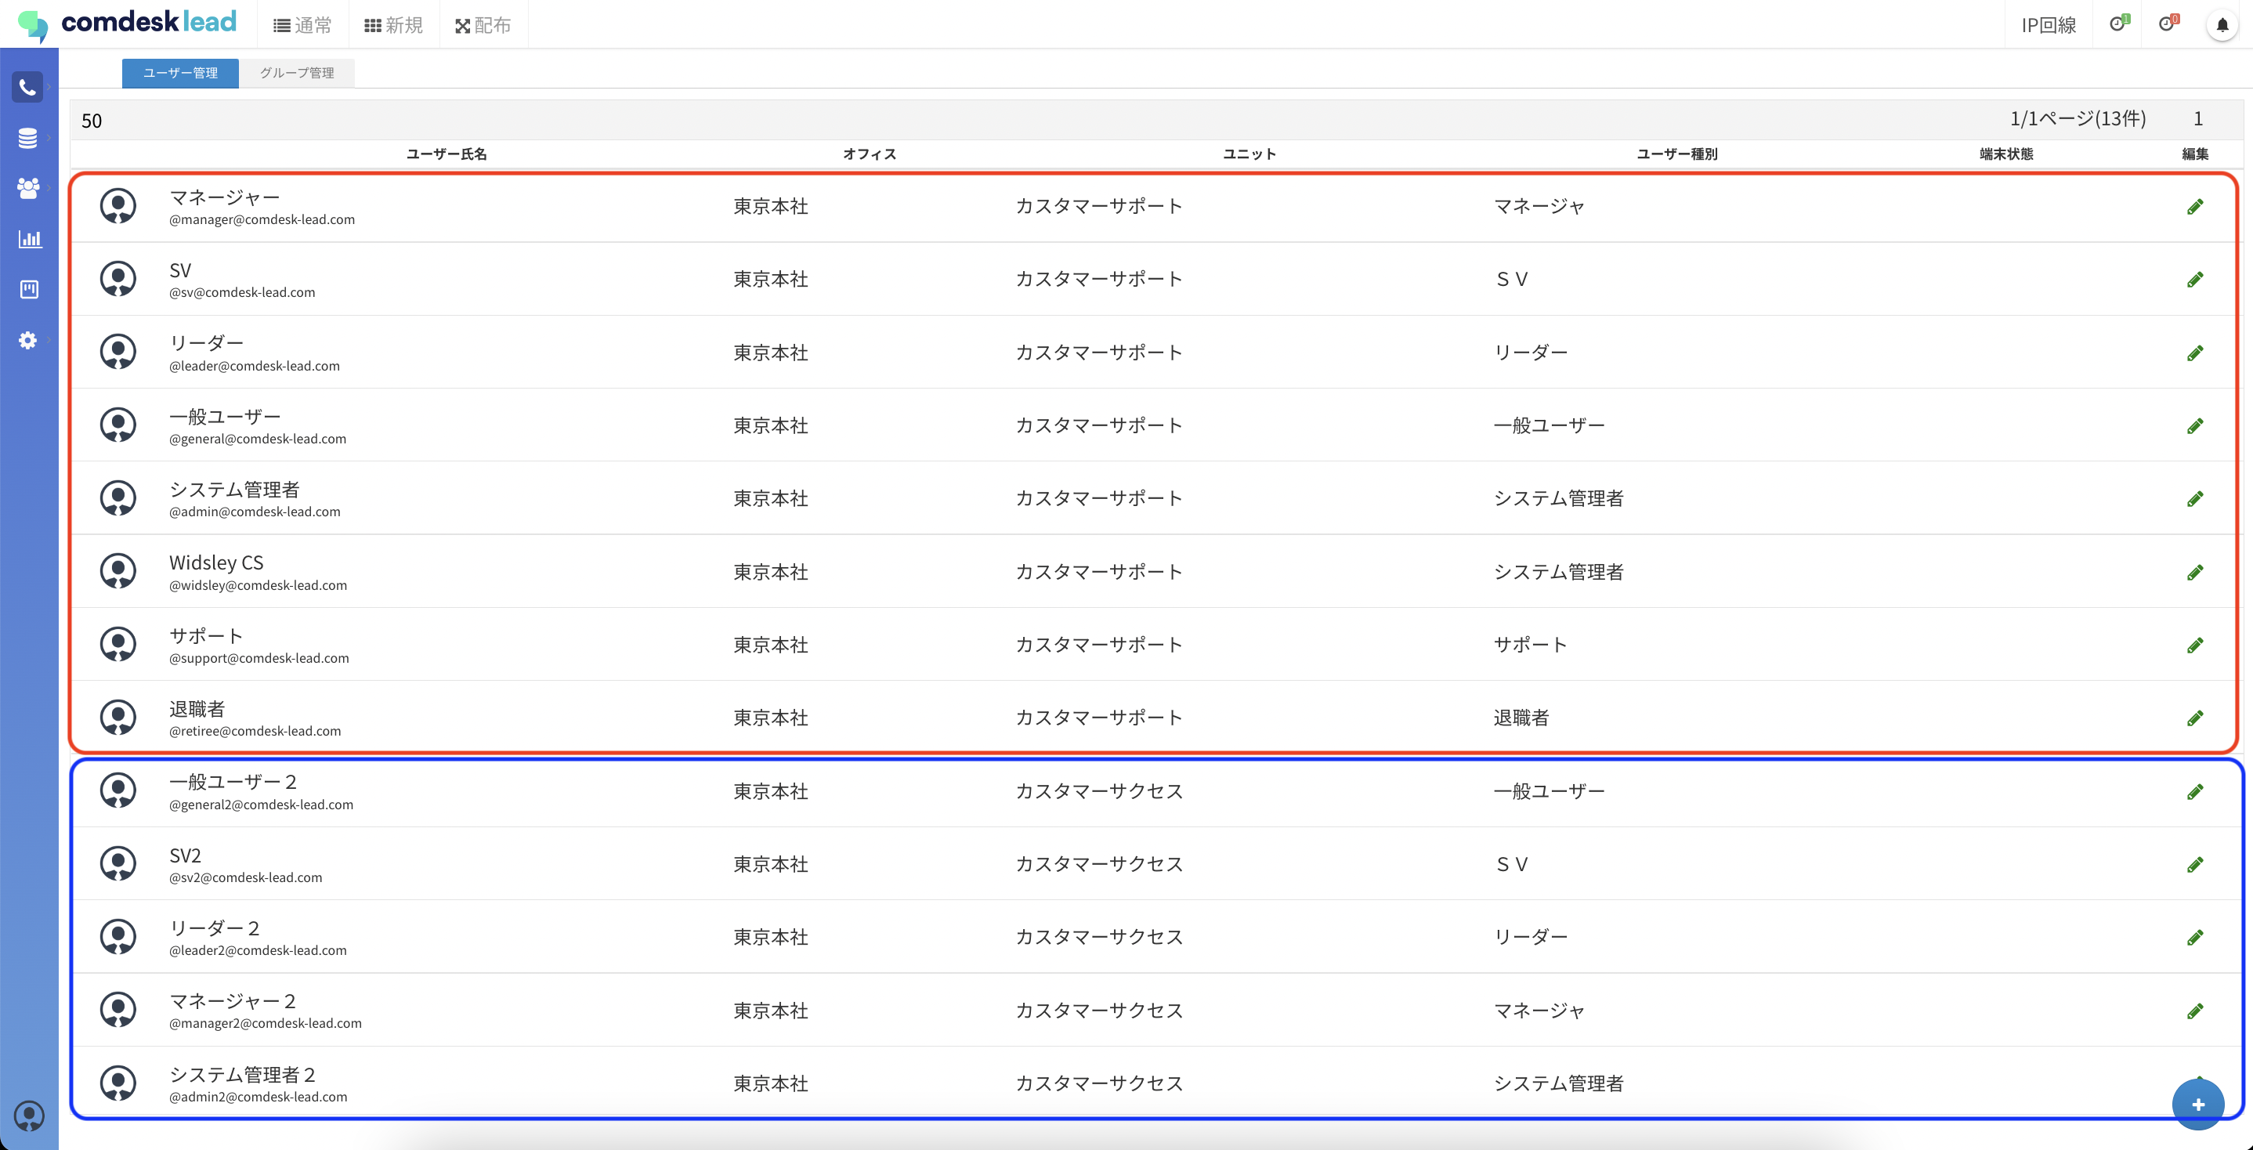Edit the マネージャー user with pencil icon
The width and height of the screenshot is (2253, 1150).
click(x=2194, y=208)
